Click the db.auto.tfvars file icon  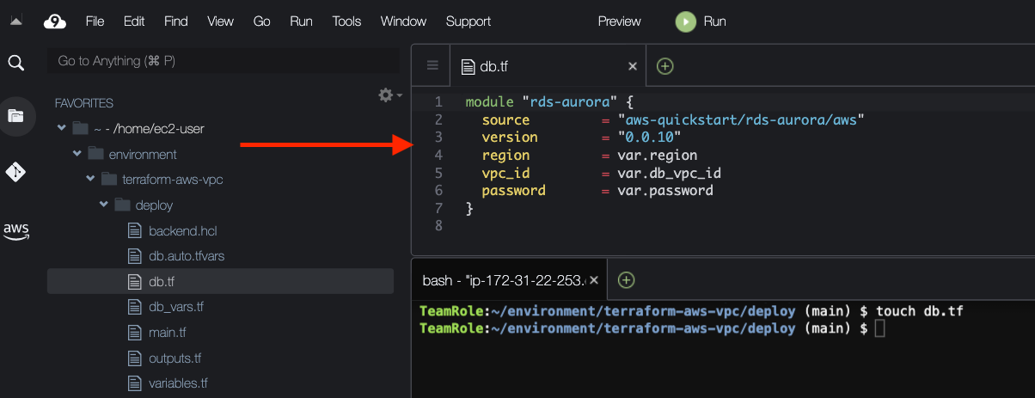(133, 255)
